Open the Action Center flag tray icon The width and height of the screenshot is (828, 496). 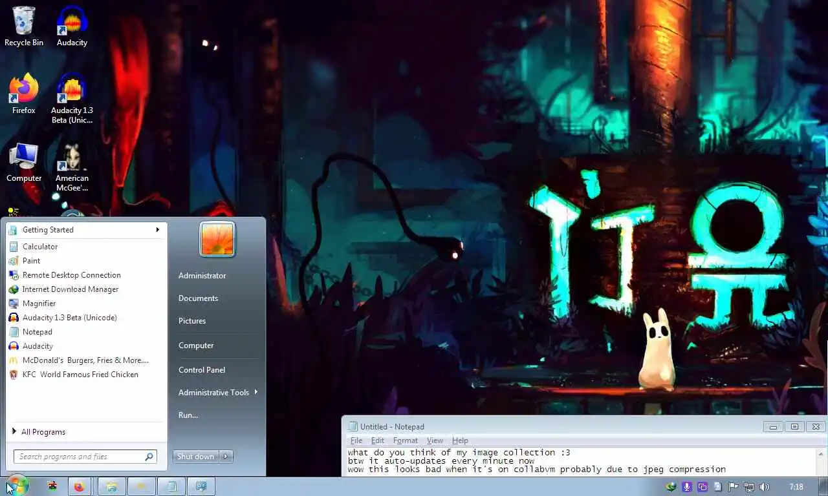734,487
